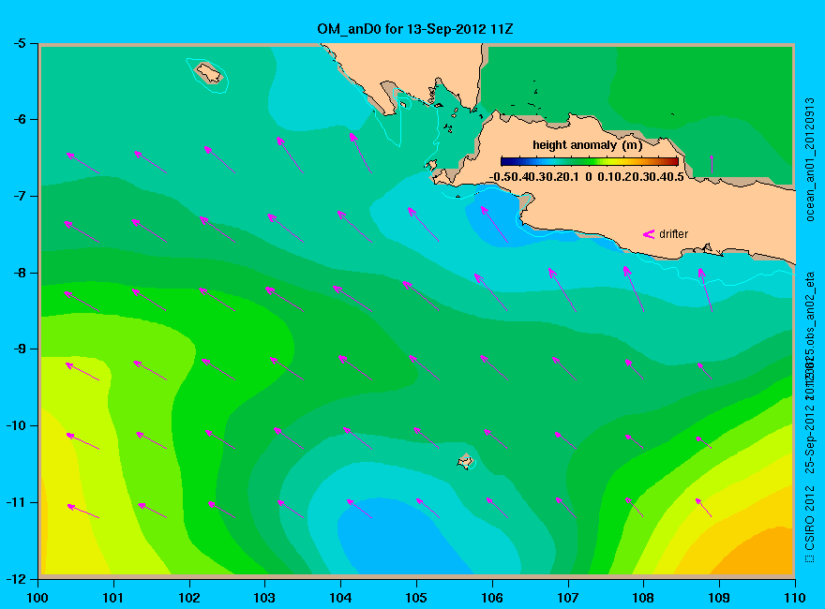Click the y-axis label "-12"
The height and width of the screenshot is (609, 825).
[x=15, y=578]
